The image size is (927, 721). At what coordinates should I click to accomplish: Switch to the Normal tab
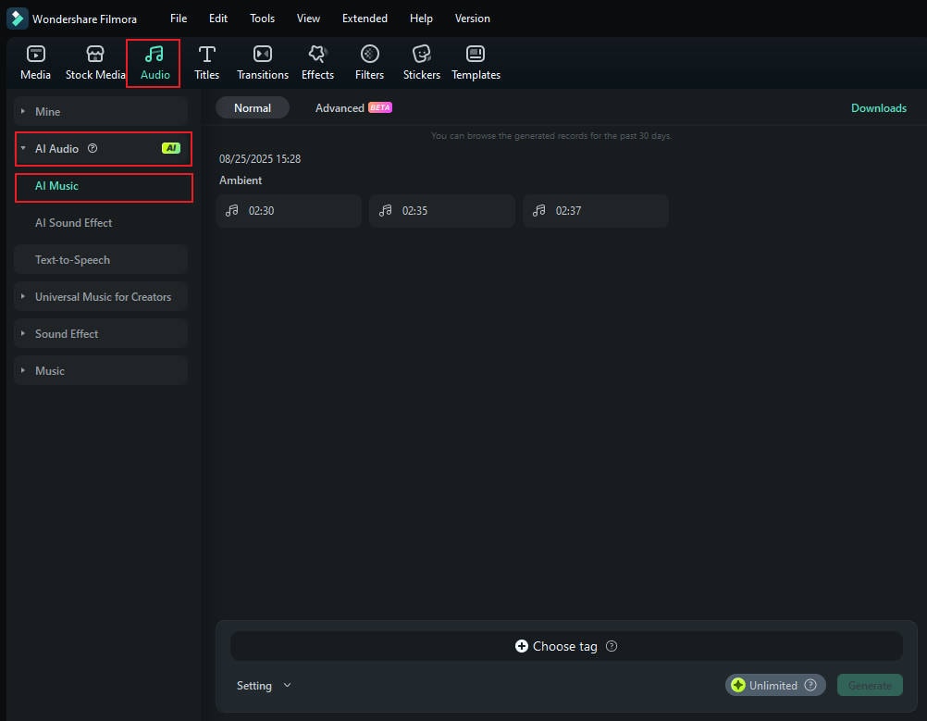tap(253, 108)
